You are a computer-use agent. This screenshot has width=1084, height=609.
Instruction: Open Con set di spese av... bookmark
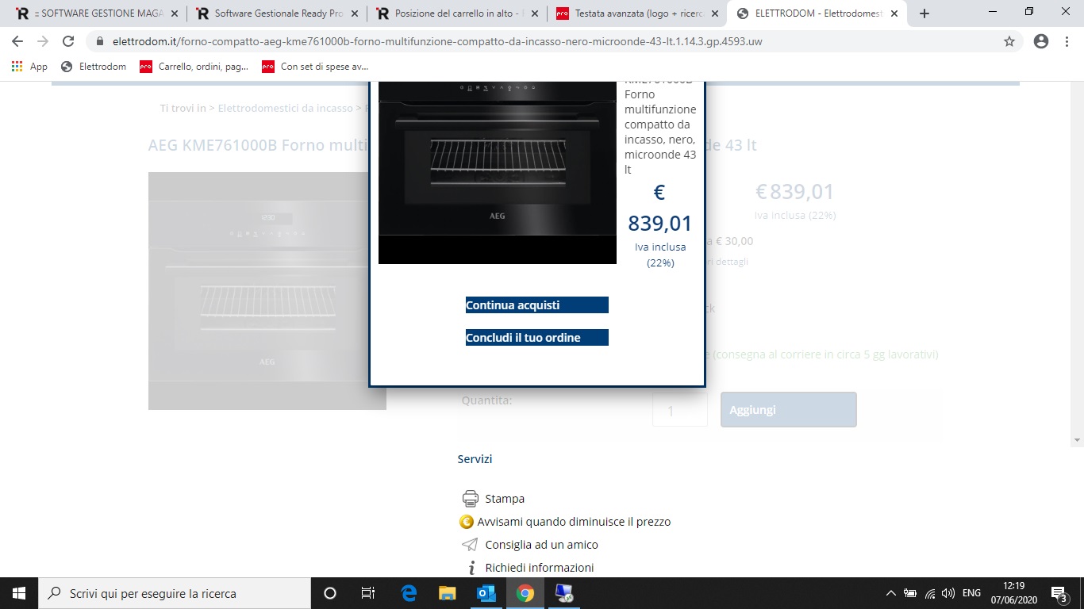click(315, 67)
